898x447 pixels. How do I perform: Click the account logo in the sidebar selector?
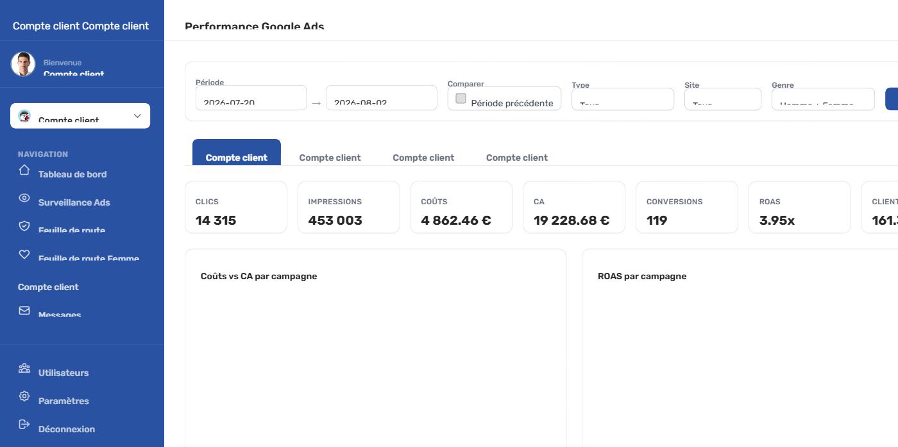[24, 116]
